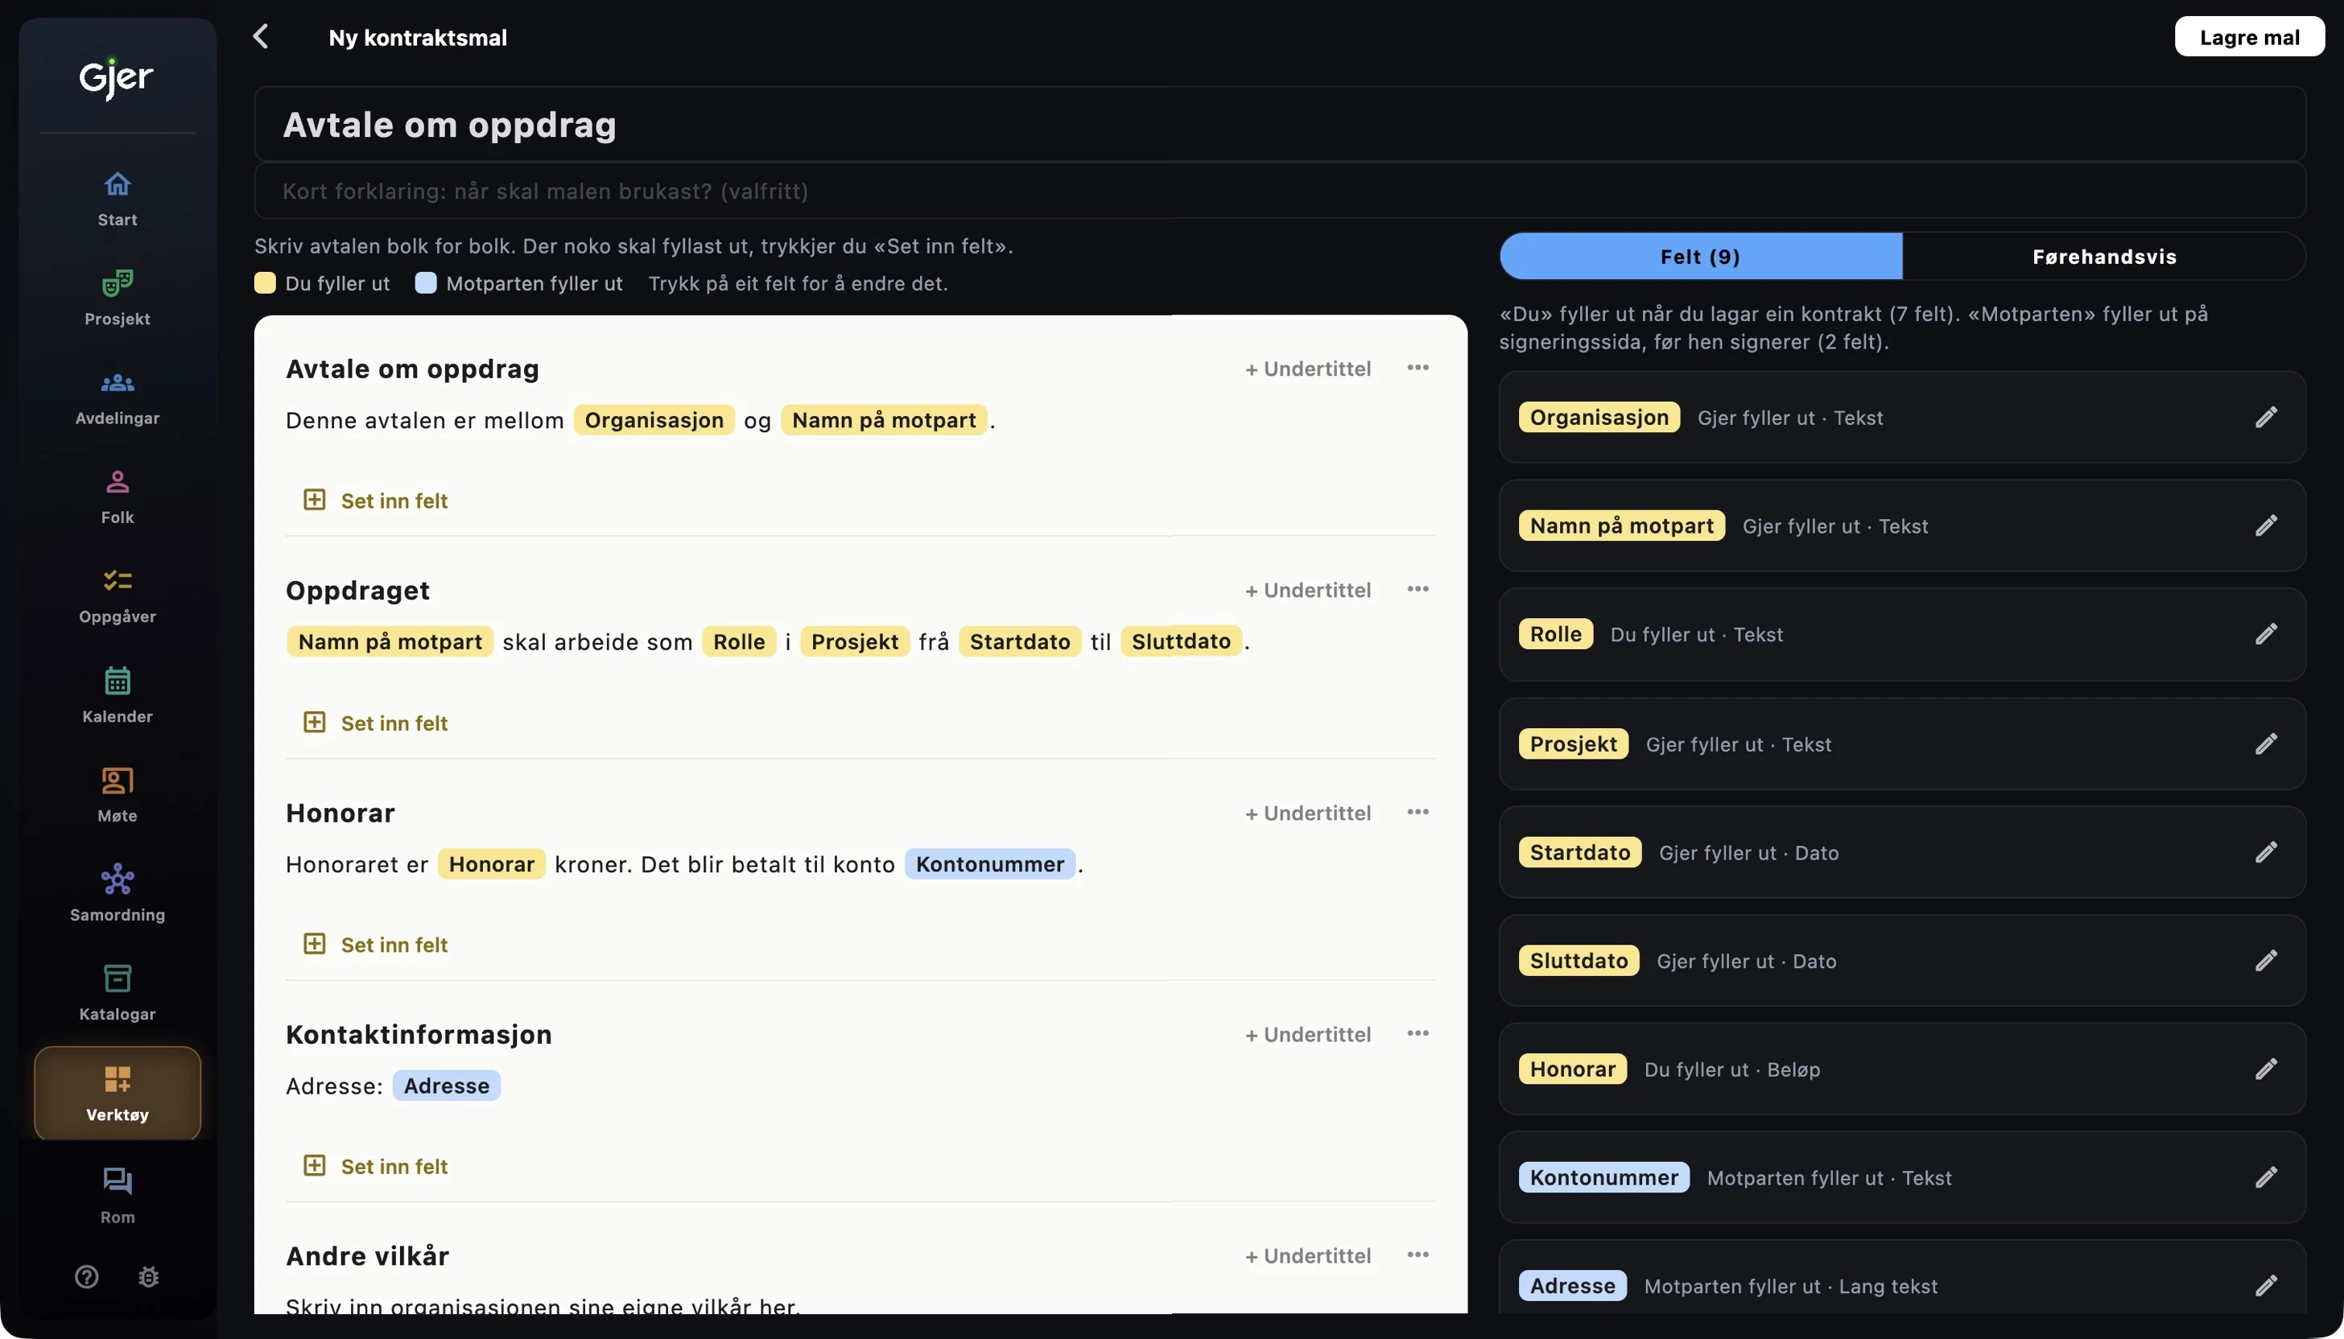Open Verktøy in the sidebar
The height and width of the screenshot is (1339, 2344).
(117, 1094)
